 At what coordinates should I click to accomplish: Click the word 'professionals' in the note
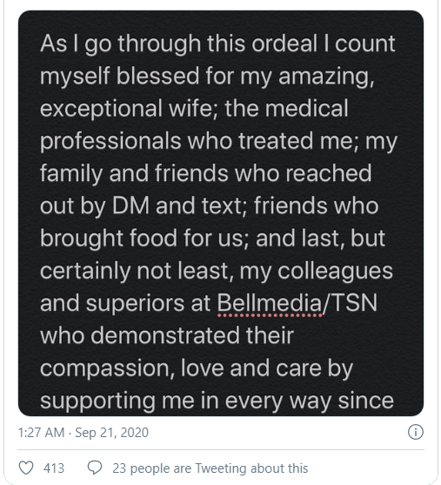(x=110, y=141)
